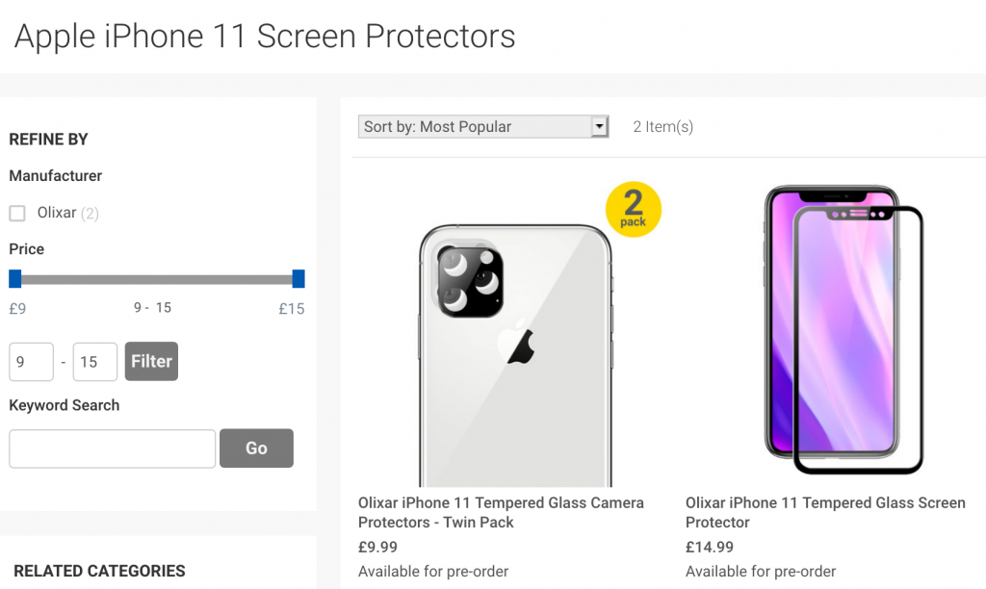986x589 pixels.
Task: Click the Olixar manufacturer label
Action: [x=57, y=213]
